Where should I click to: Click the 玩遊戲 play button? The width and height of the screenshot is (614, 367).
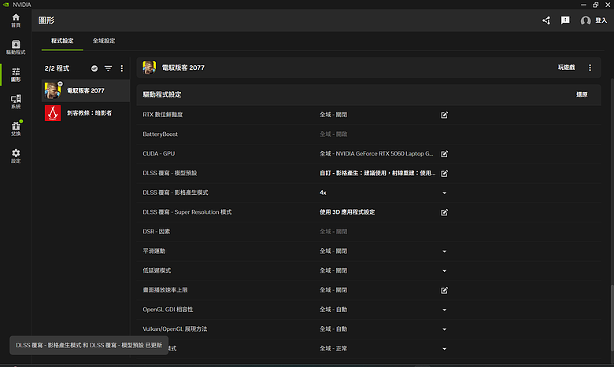[x=566, y=68]
